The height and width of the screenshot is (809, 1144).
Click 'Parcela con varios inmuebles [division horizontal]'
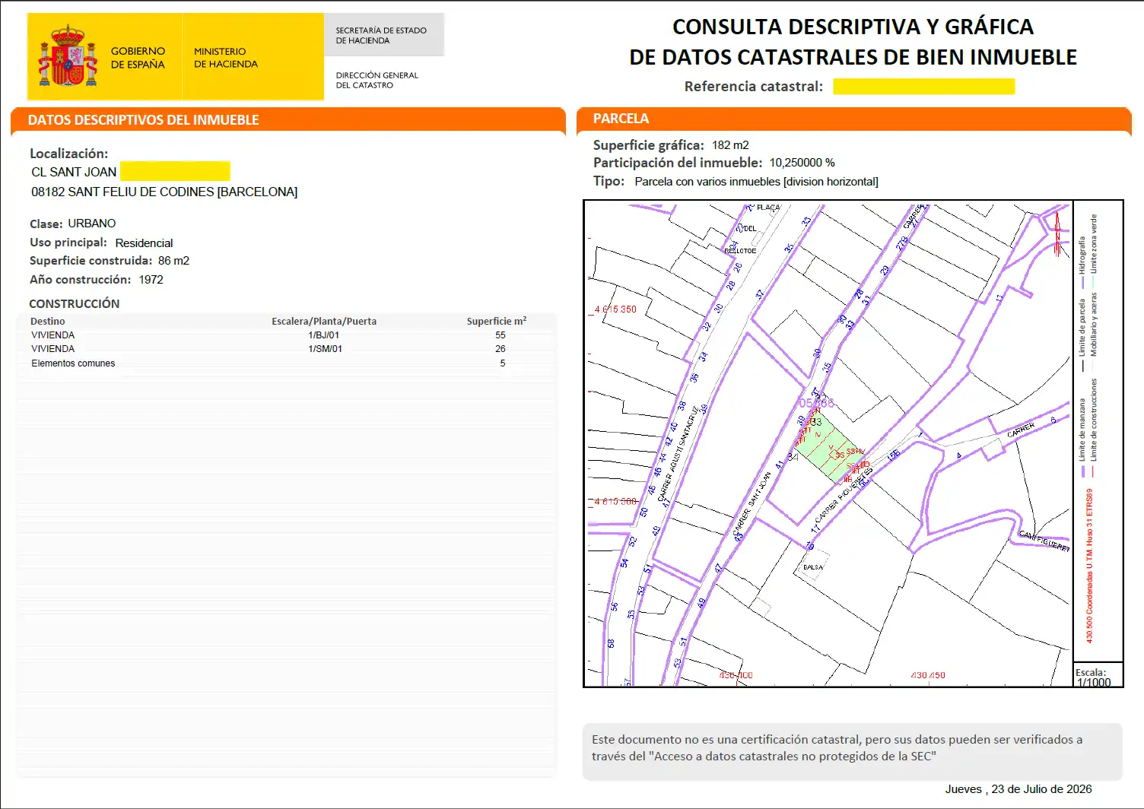click(756, 182)
